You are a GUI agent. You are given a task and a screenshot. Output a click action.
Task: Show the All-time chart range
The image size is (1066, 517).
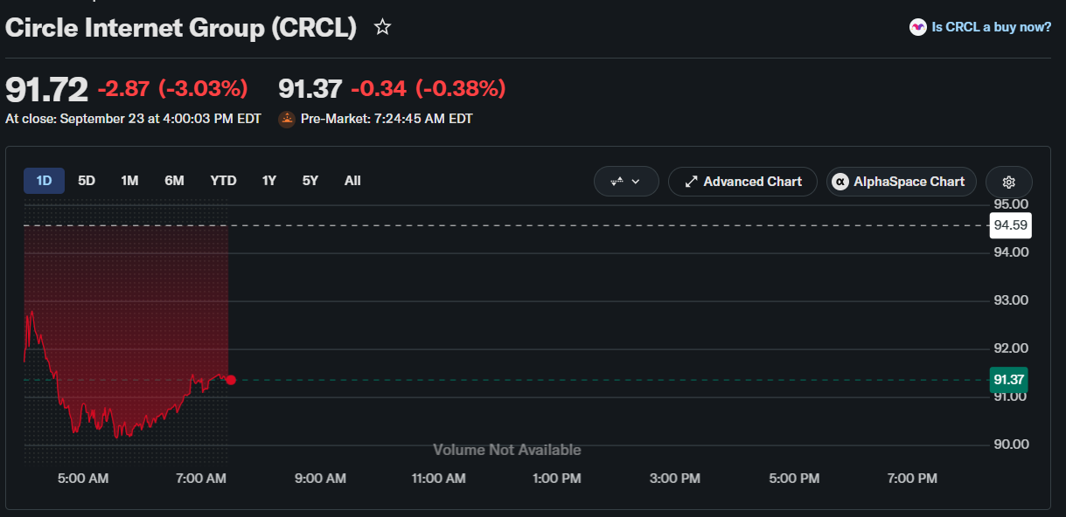click(352, 181)
